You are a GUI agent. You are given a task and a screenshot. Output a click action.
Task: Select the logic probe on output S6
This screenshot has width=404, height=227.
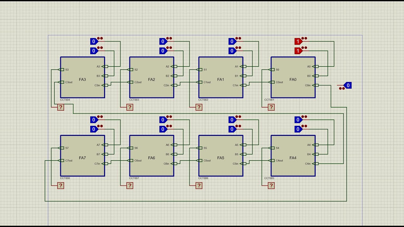pos(130,186)
